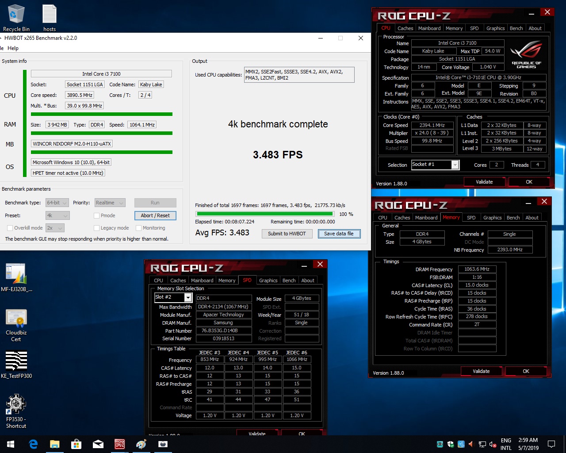Minimize the CPU-Z SPD window
566x453 pixels.
point(304,265)
